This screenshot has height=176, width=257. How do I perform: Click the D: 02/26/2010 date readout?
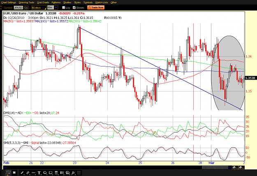(14, 18)
